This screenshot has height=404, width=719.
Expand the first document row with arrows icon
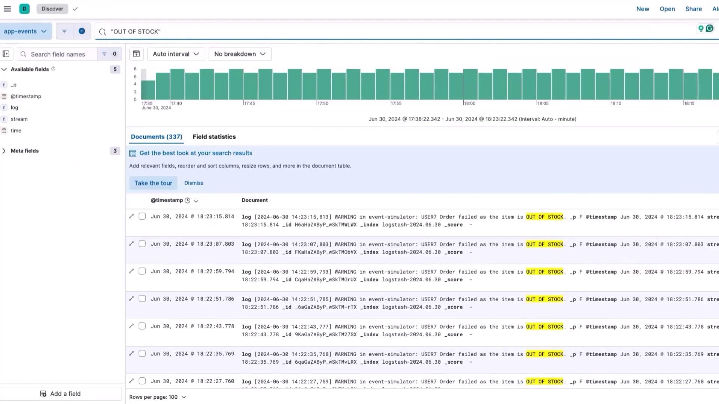131,216
